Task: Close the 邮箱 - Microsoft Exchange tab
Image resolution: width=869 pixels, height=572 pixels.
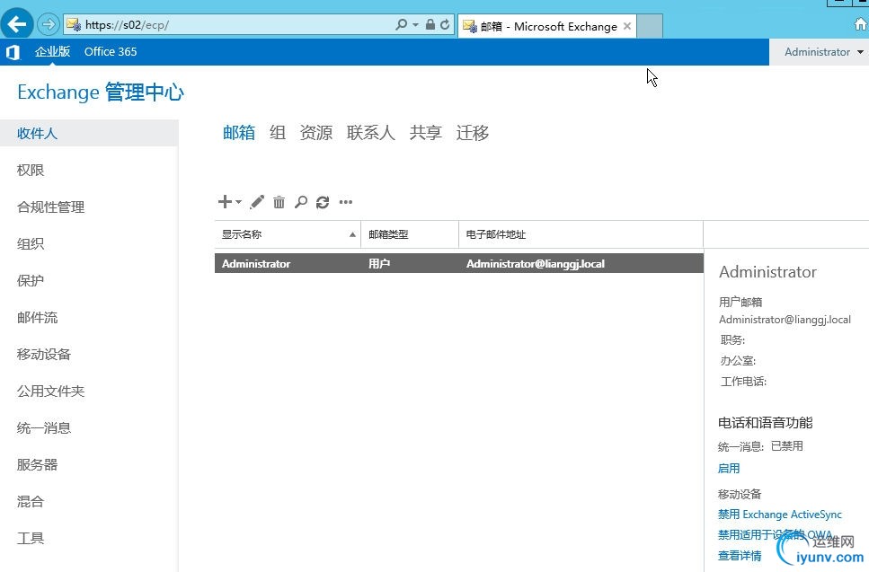Action: point(626,26)
